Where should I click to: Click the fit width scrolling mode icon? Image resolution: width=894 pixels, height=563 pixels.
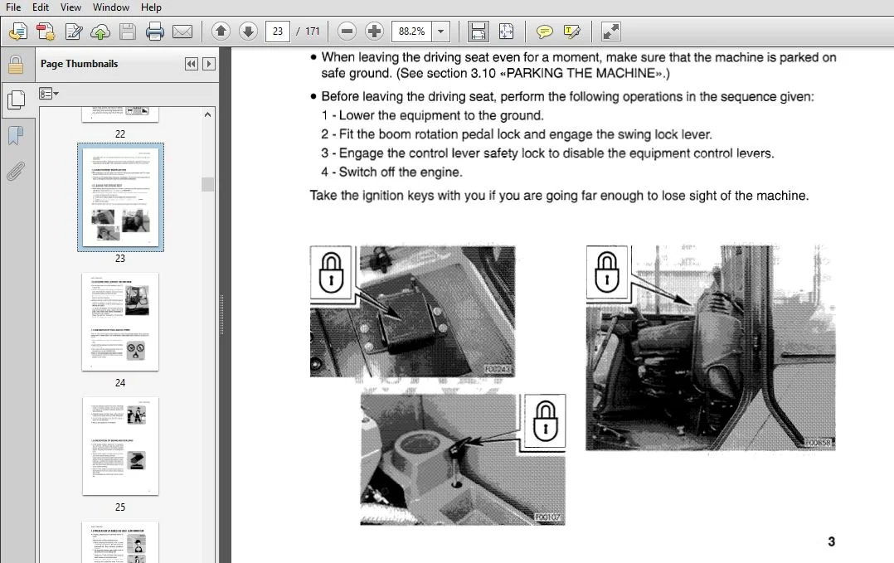click(478, 32)
